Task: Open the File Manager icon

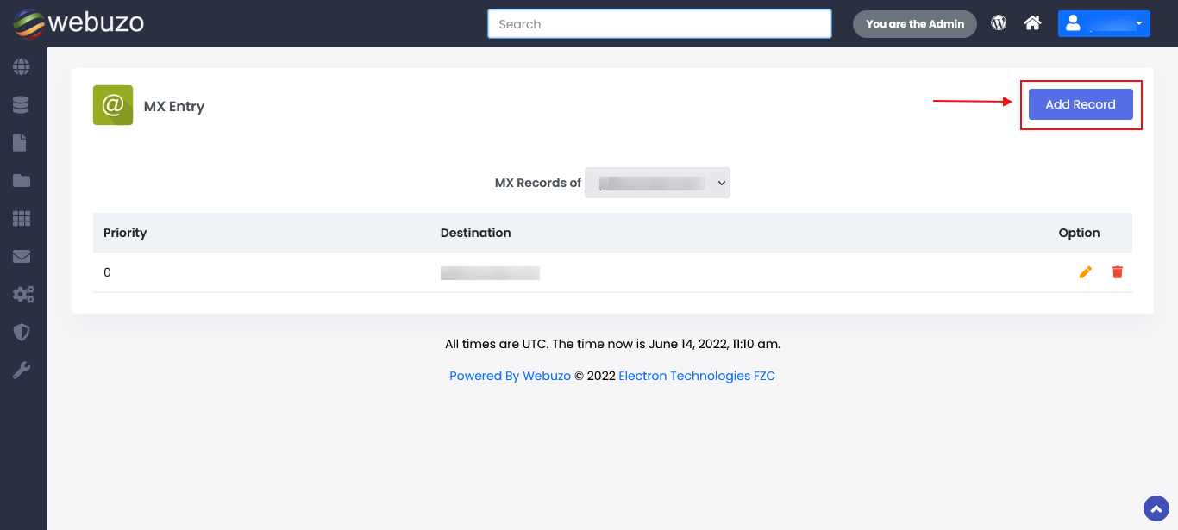Action: pos(23,142)
